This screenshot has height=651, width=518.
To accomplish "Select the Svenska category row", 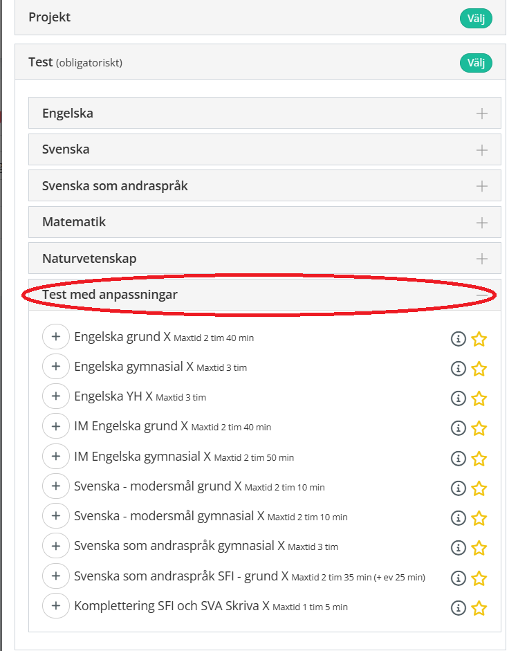I will (264, 149).
